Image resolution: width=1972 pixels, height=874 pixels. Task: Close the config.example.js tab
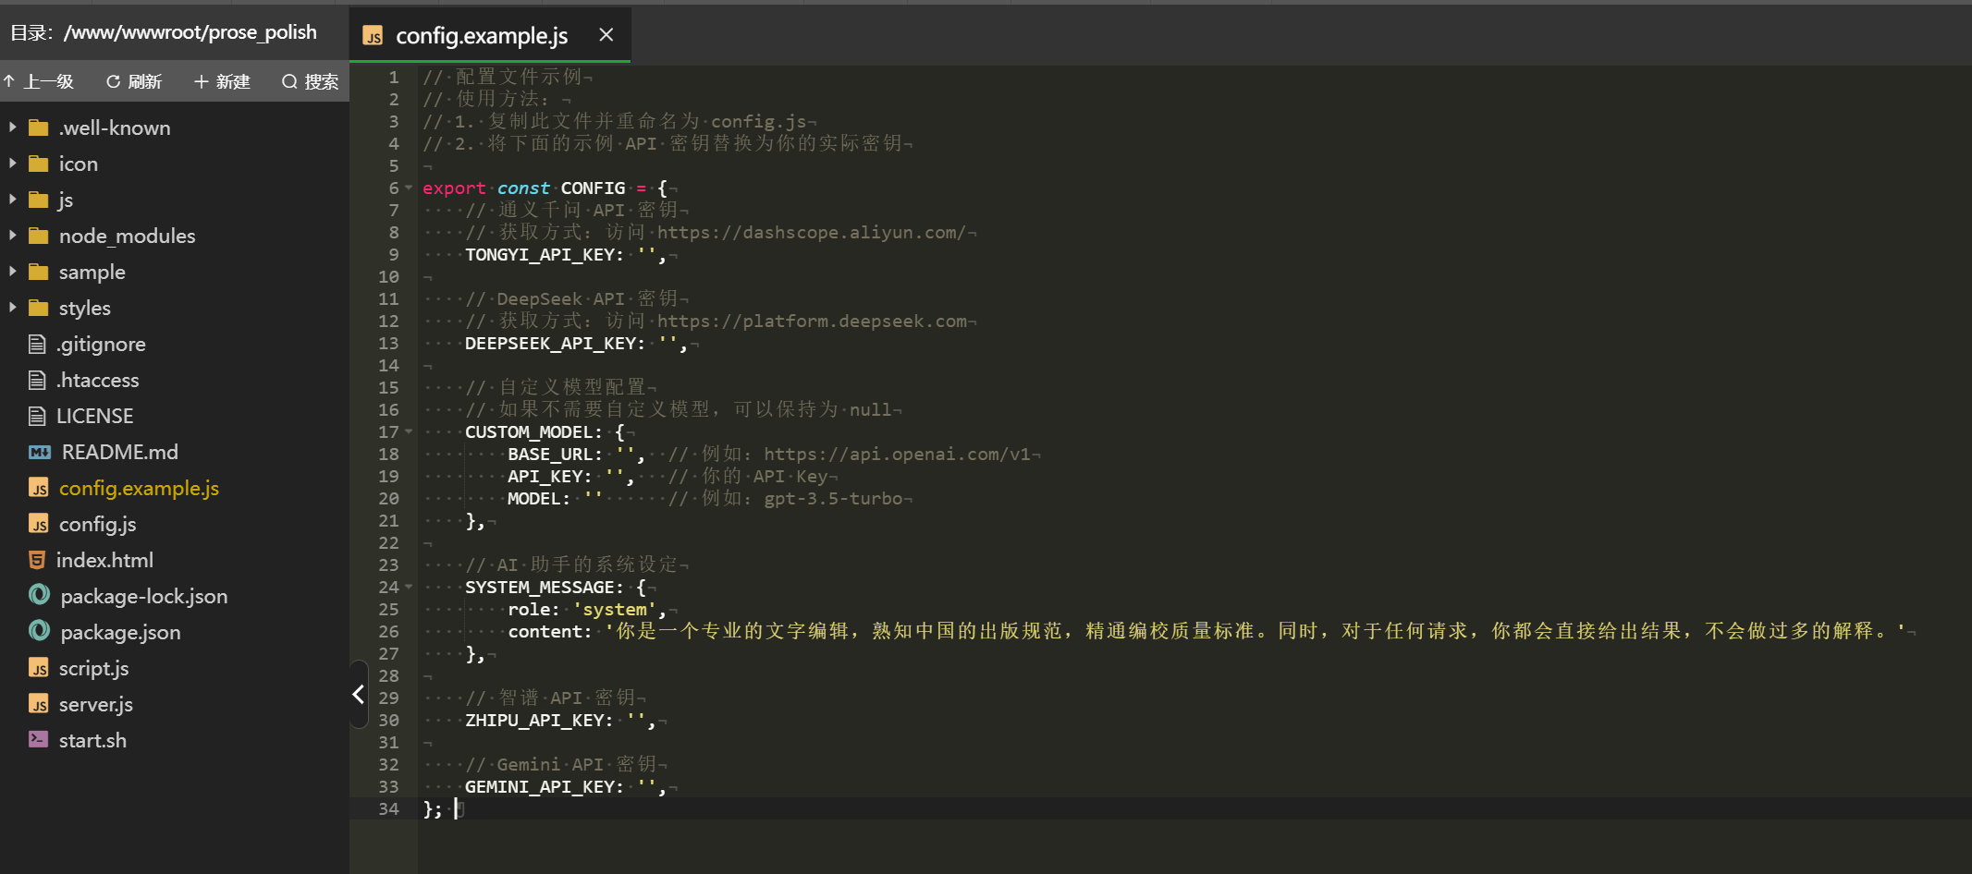[x=606, y=34]
